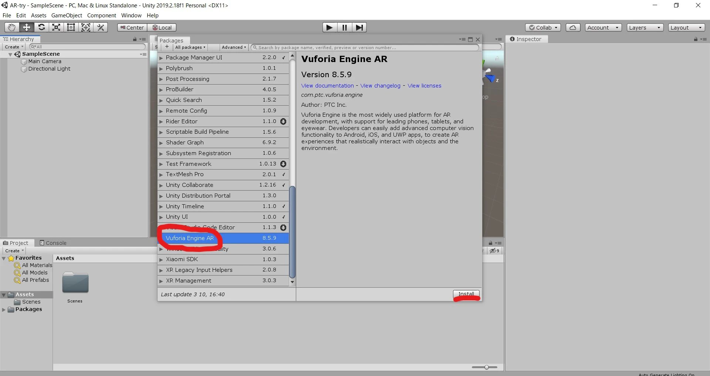Click the package search field

(365, 47)
